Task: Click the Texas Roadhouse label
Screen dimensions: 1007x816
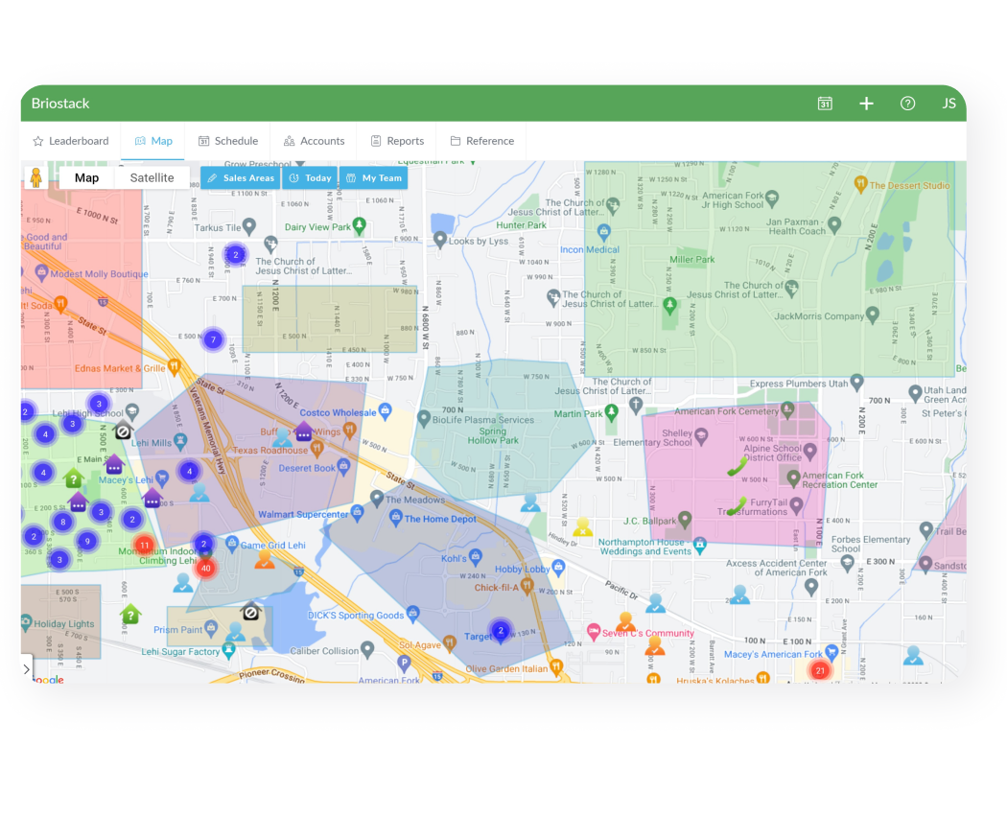Action: click(269, 450)
